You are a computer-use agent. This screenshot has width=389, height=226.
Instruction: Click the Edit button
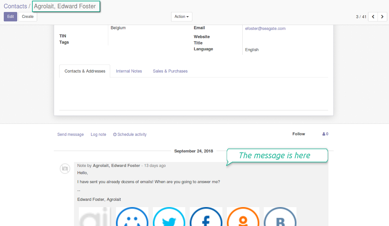coord(10,17)
